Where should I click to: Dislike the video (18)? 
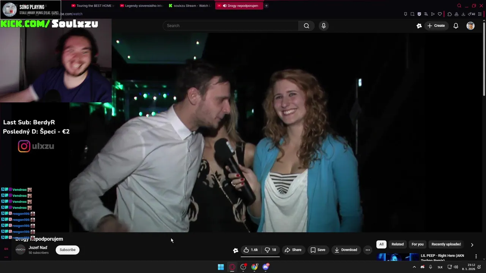[x=270, y=250]
